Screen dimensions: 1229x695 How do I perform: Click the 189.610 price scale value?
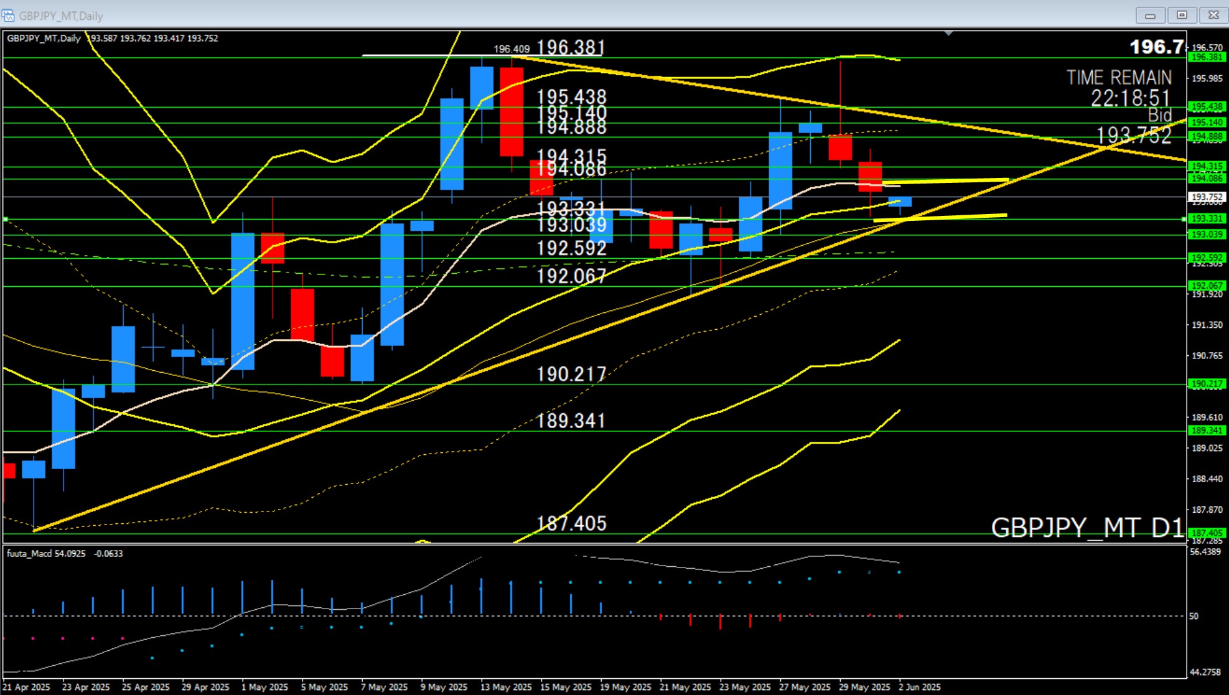1207,417
